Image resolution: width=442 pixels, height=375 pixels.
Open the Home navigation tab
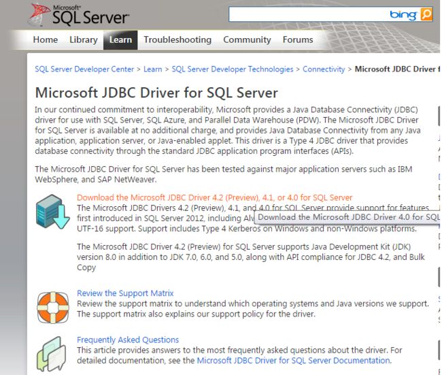(x=46, y=39)
